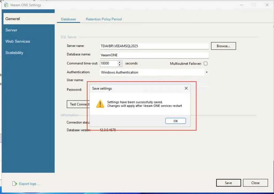
Task: Close the Veeam ONE Settings window
Action: coord(267,5)
